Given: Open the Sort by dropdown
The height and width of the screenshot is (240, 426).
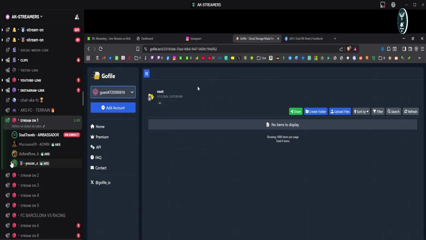Looking at the screenshot, I should coord(361,112).
